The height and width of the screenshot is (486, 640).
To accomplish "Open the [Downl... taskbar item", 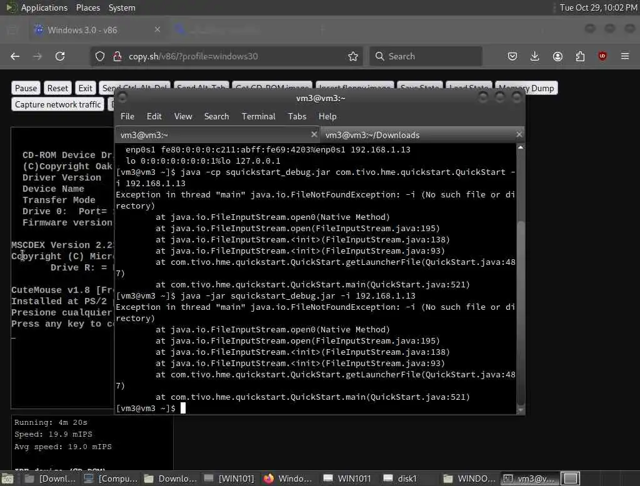I will coord(50,479).
